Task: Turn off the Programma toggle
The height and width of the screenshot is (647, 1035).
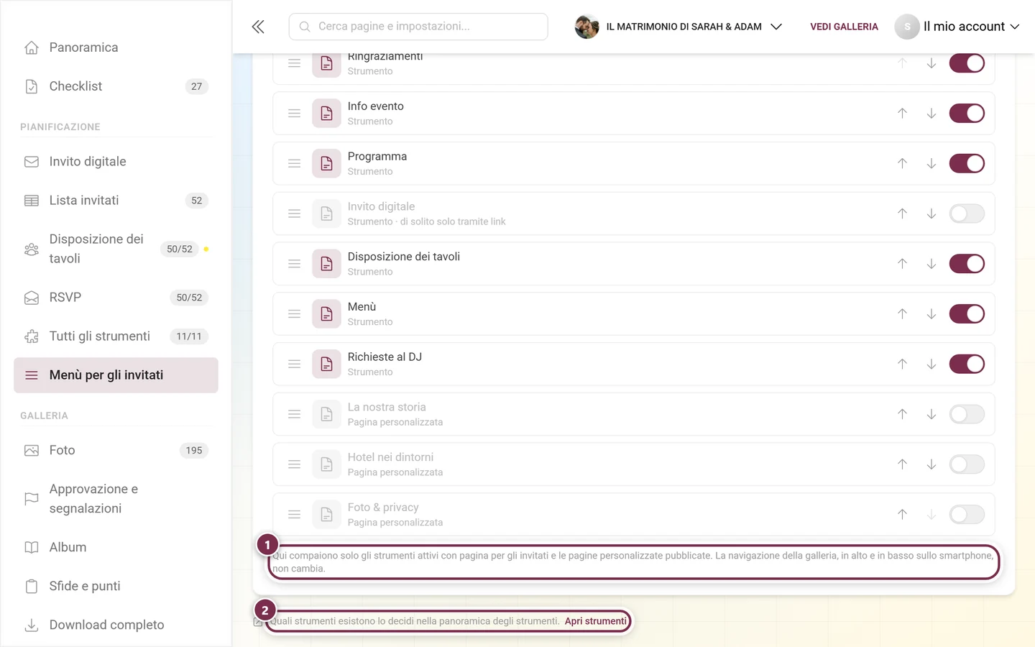Action: (x=967, y=164)
